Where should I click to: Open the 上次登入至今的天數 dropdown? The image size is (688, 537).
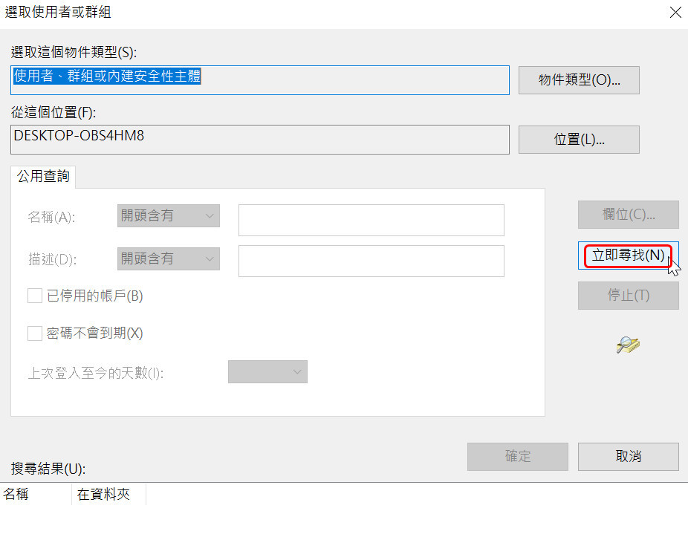267,372
